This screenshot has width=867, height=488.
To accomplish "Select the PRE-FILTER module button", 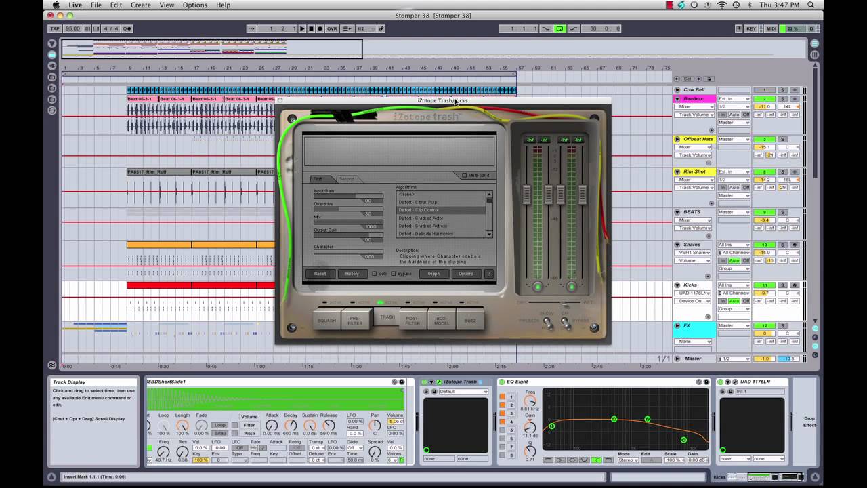I will click(x=355, y=321).
